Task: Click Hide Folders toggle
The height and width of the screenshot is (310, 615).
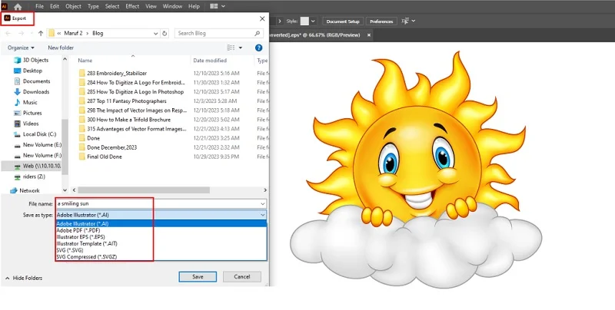Action: (24, 278)
